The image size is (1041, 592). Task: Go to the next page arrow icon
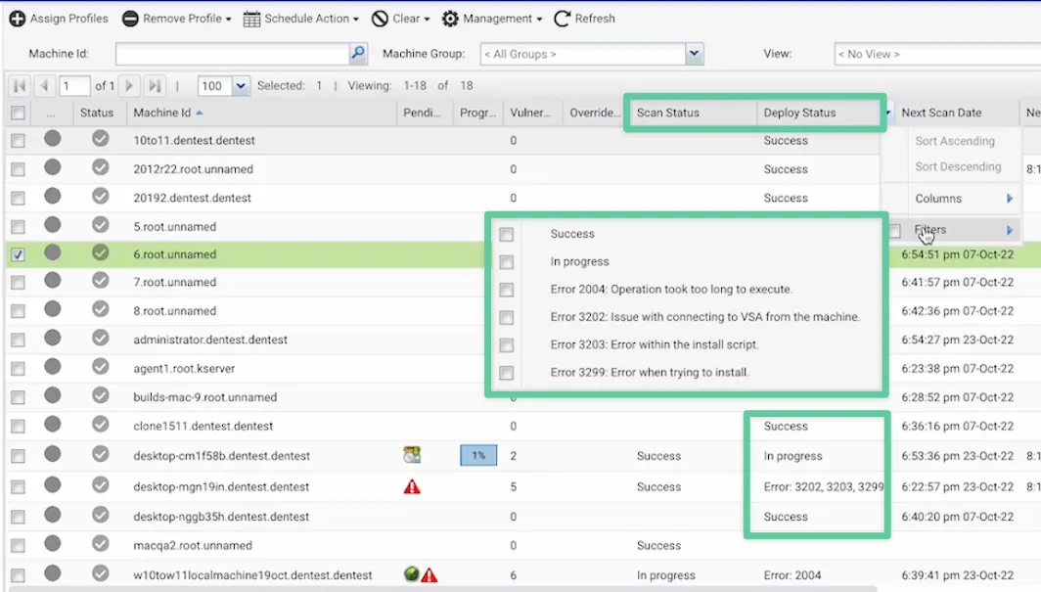click(x=130, y=86)
